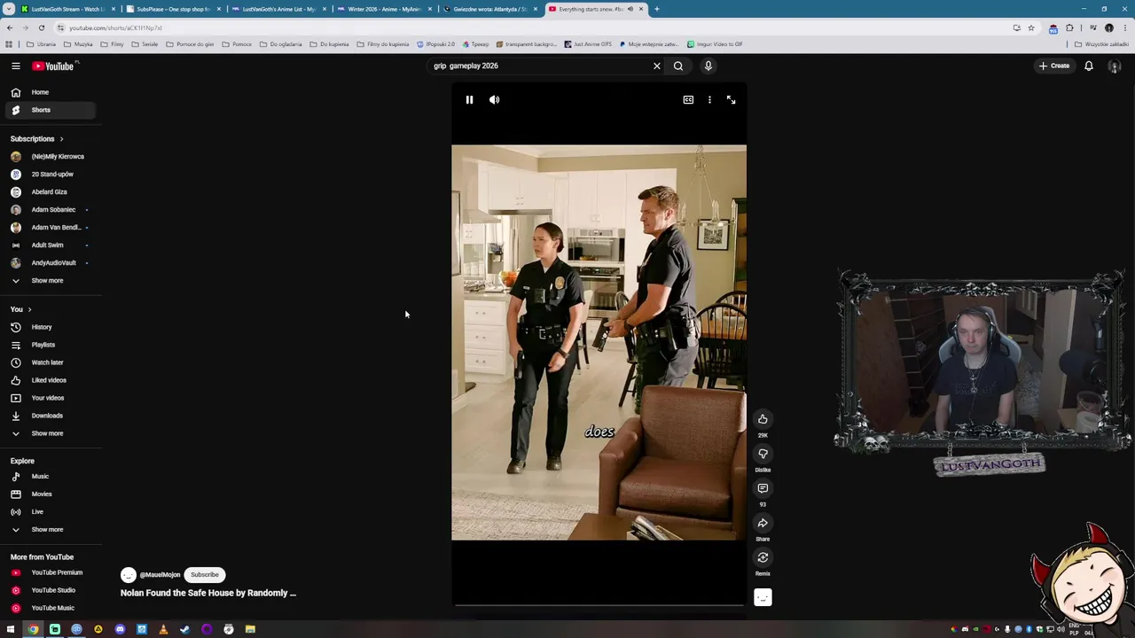Clear the YouTube search box text
The width and height of the screenshot is (1135, 638).
[657, 66]
